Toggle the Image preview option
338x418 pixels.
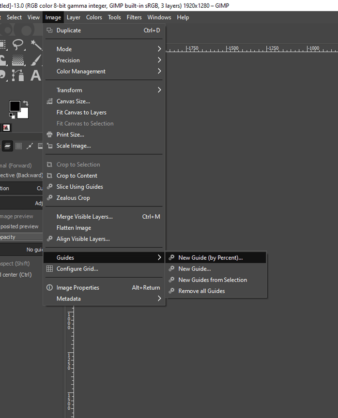point(16,216)
